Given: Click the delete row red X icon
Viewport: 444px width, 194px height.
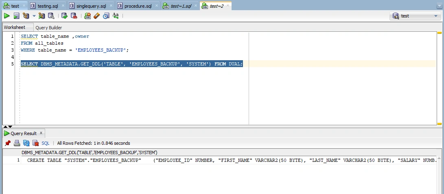Looking at the screenshot, I should 35,143.
